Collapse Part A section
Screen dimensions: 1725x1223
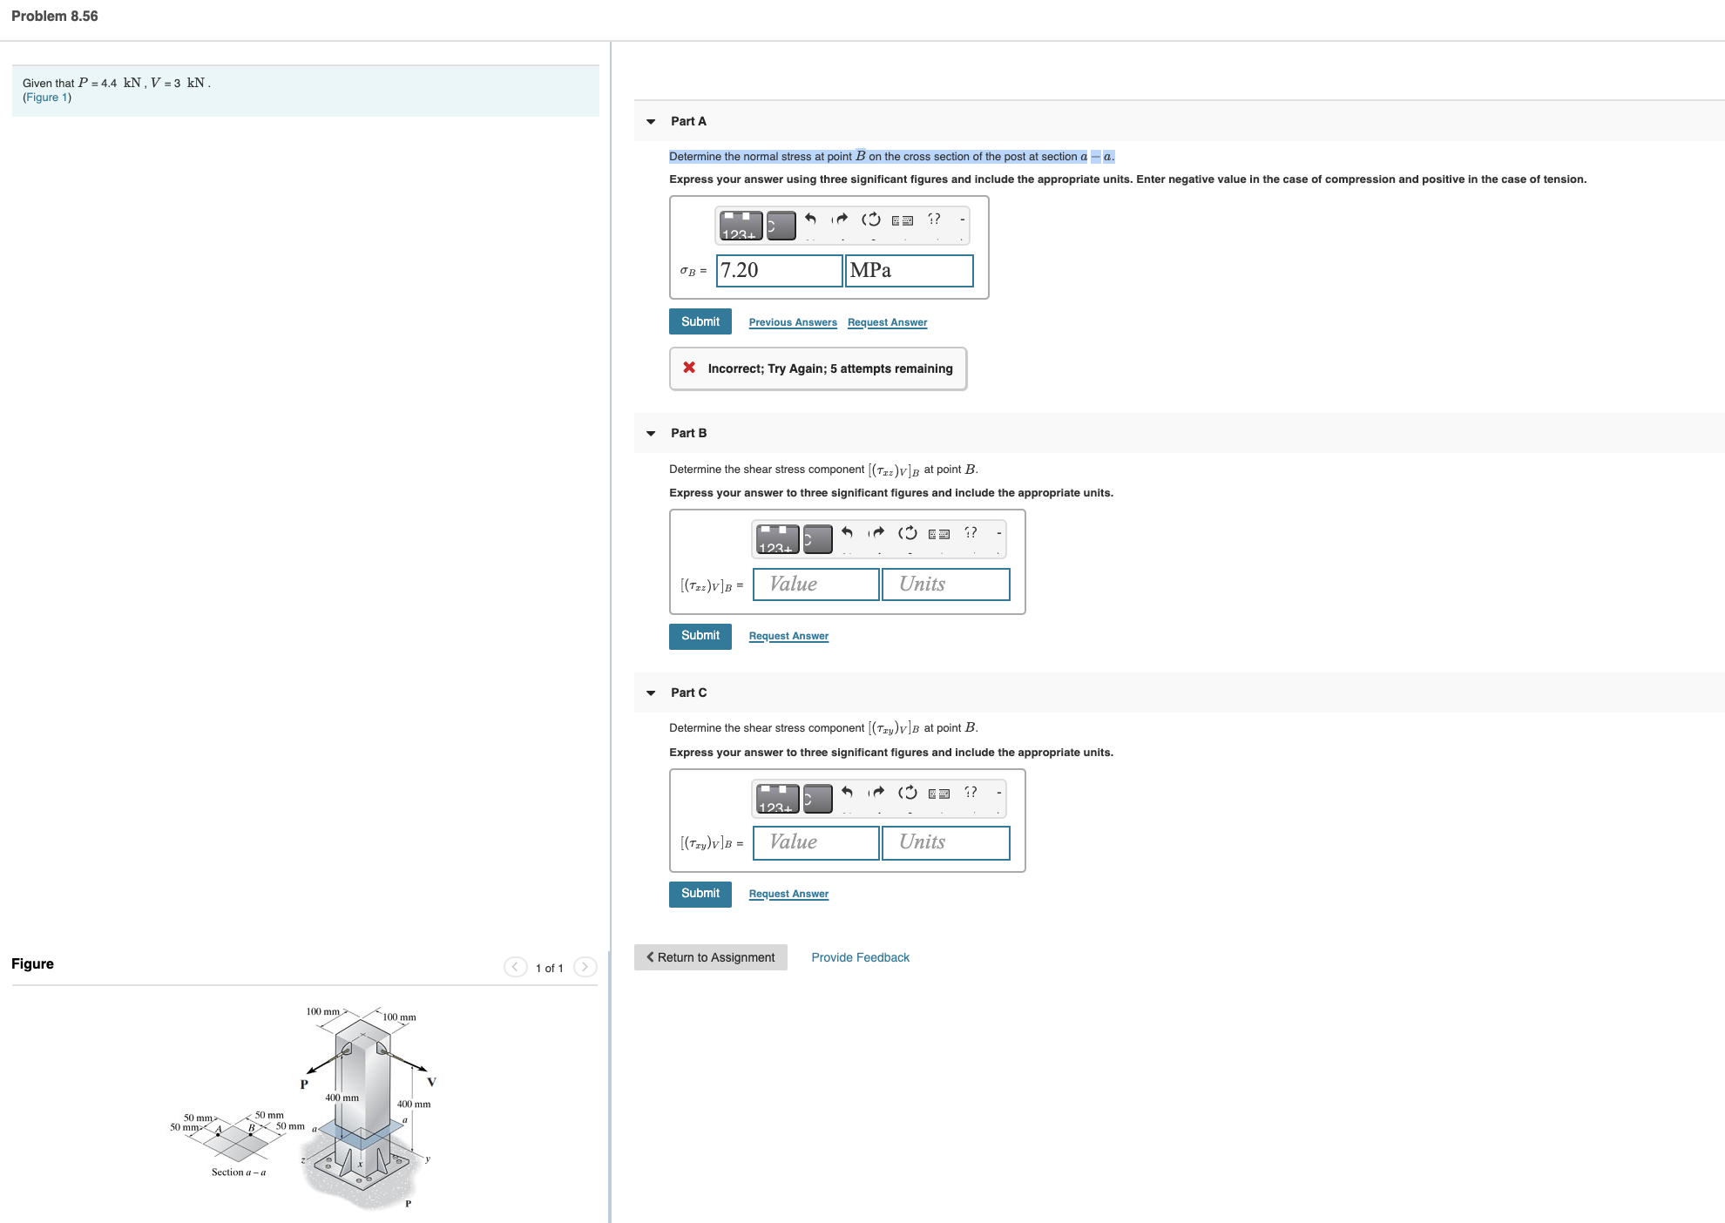[651, 122]
